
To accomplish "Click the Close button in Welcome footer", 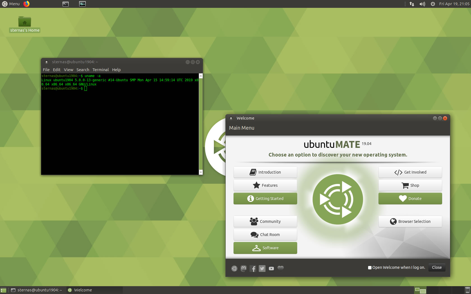I will [x=437, y=267].
